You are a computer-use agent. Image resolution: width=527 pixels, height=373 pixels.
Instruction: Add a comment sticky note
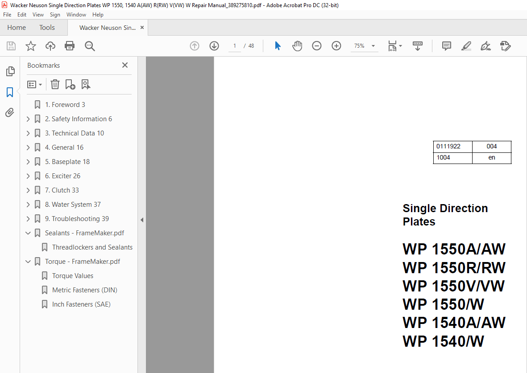(446, 46)
